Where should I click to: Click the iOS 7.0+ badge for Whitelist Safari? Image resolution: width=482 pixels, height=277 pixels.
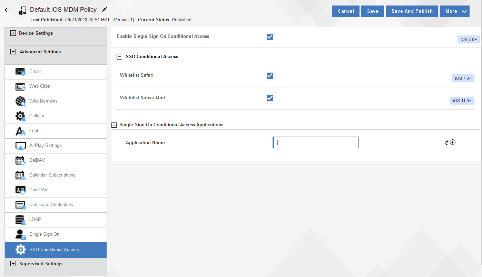tap(463, 78)
